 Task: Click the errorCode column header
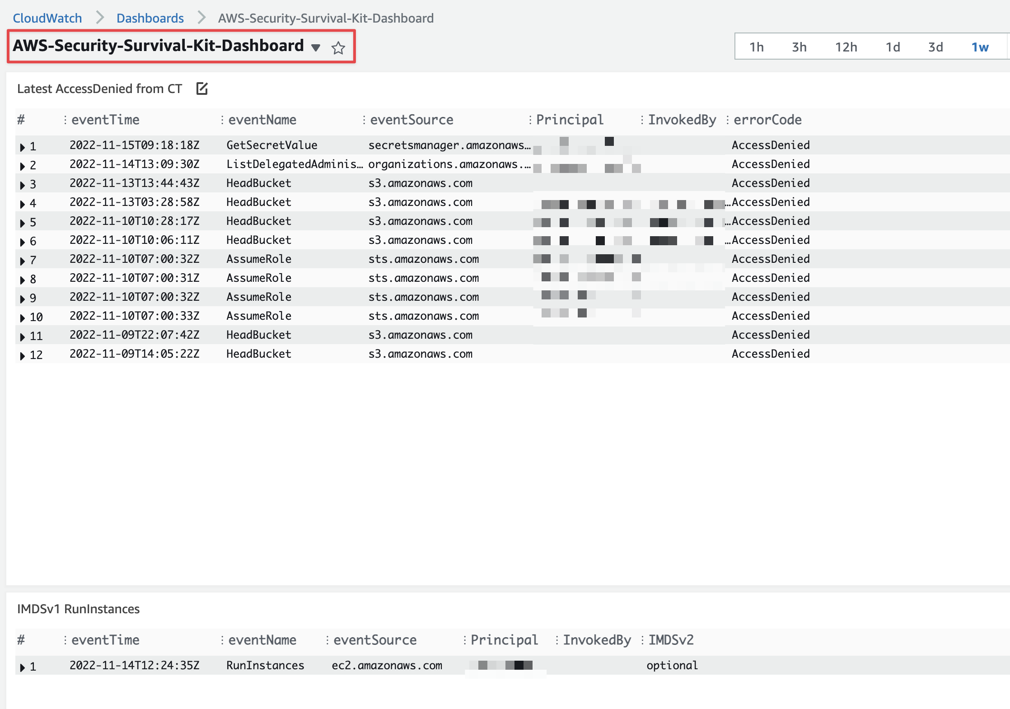[767, 120]
